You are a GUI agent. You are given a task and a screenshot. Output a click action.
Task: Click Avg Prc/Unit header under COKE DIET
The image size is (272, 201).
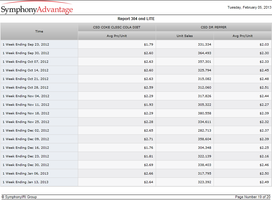pyautogui.click(x=117, y=36)
